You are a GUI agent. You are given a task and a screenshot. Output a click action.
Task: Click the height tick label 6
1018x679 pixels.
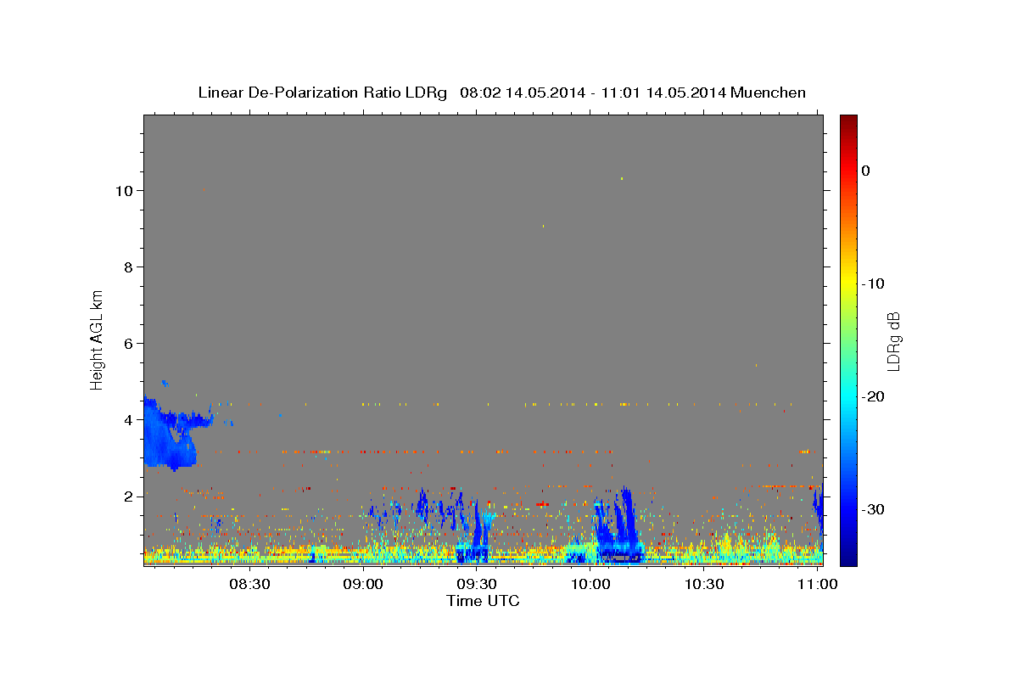pyautogui.click(x=127, y=344)
